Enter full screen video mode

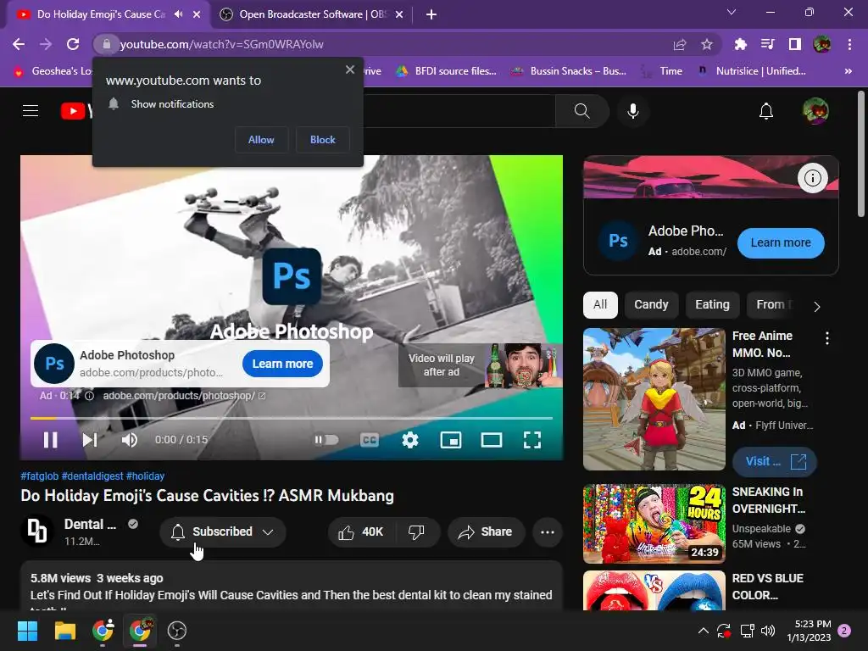(x=532, y=440)
